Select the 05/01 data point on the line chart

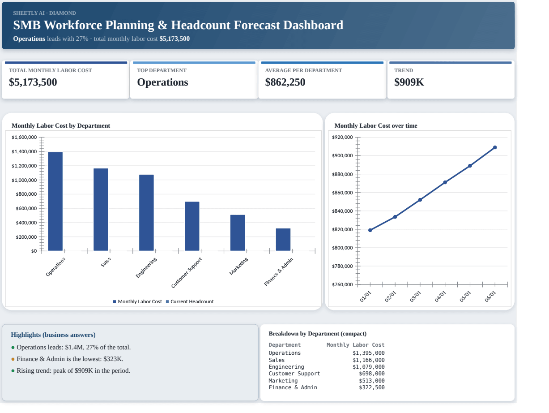pos(470,166)
